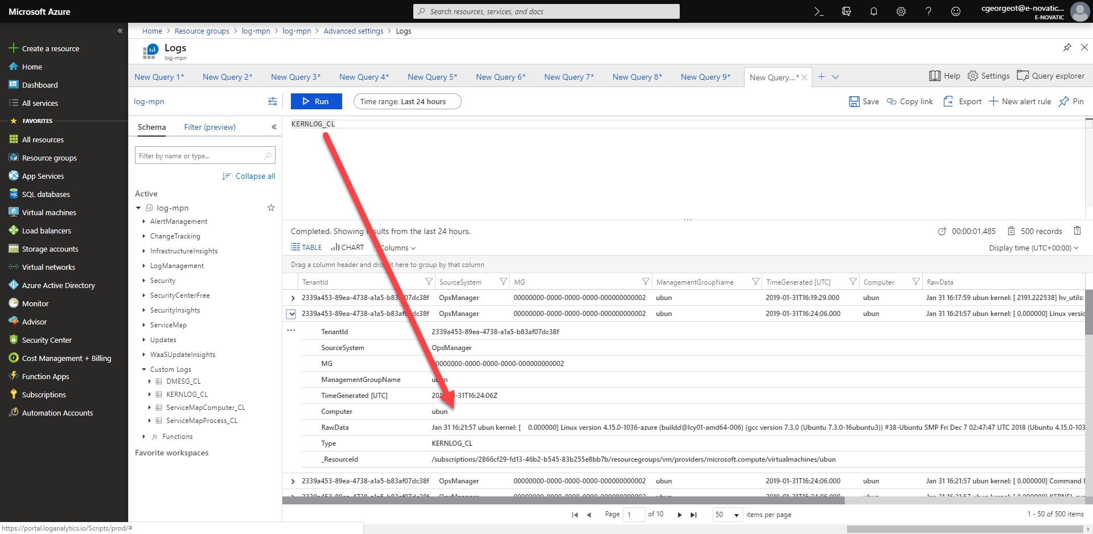Collapse the schema panel with double chevron
This screenshot has height=534, width=1093.
(x=274, y=127)
